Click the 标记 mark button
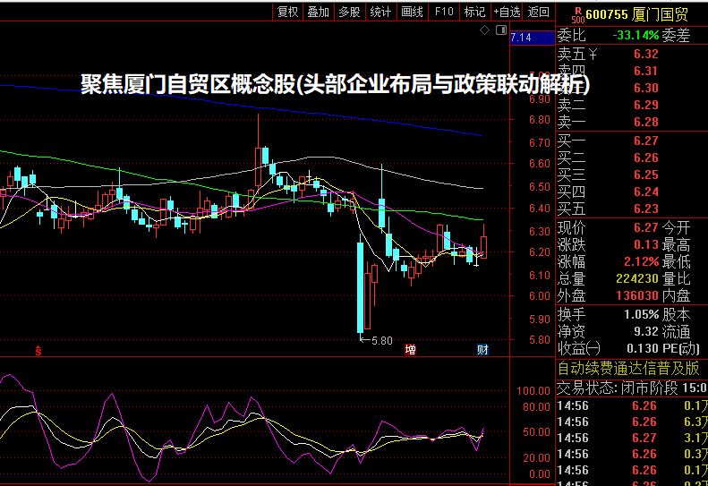The image size is (708, 486). click(x=474, y=13)
